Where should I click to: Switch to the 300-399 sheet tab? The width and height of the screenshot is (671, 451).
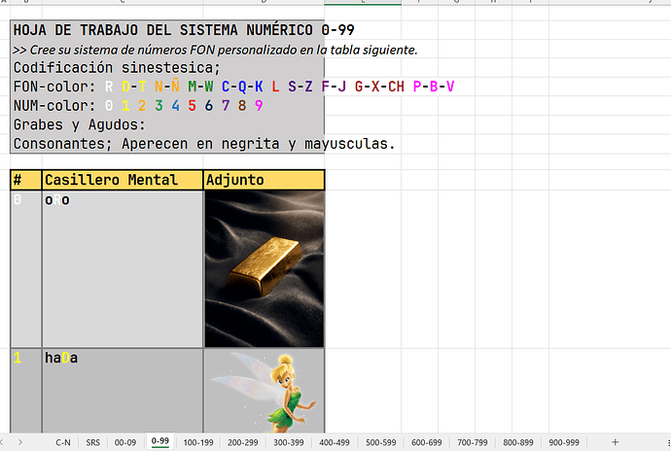(x=289, y=442)
